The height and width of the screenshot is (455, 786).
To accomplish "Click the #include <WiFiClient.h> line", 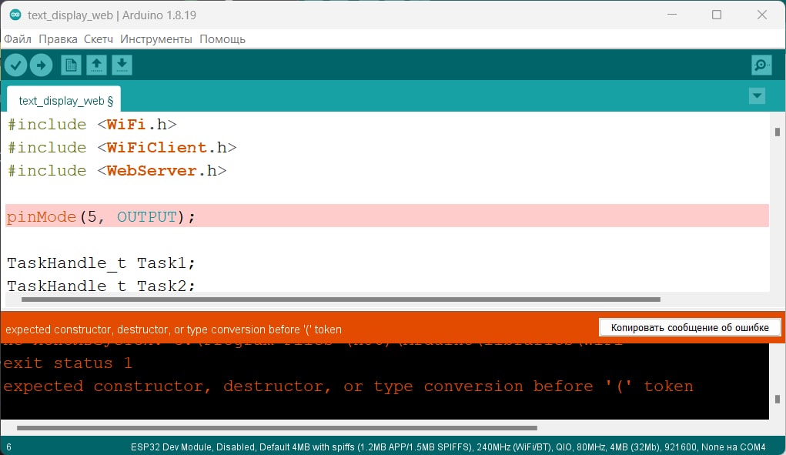I will (122, 147).
